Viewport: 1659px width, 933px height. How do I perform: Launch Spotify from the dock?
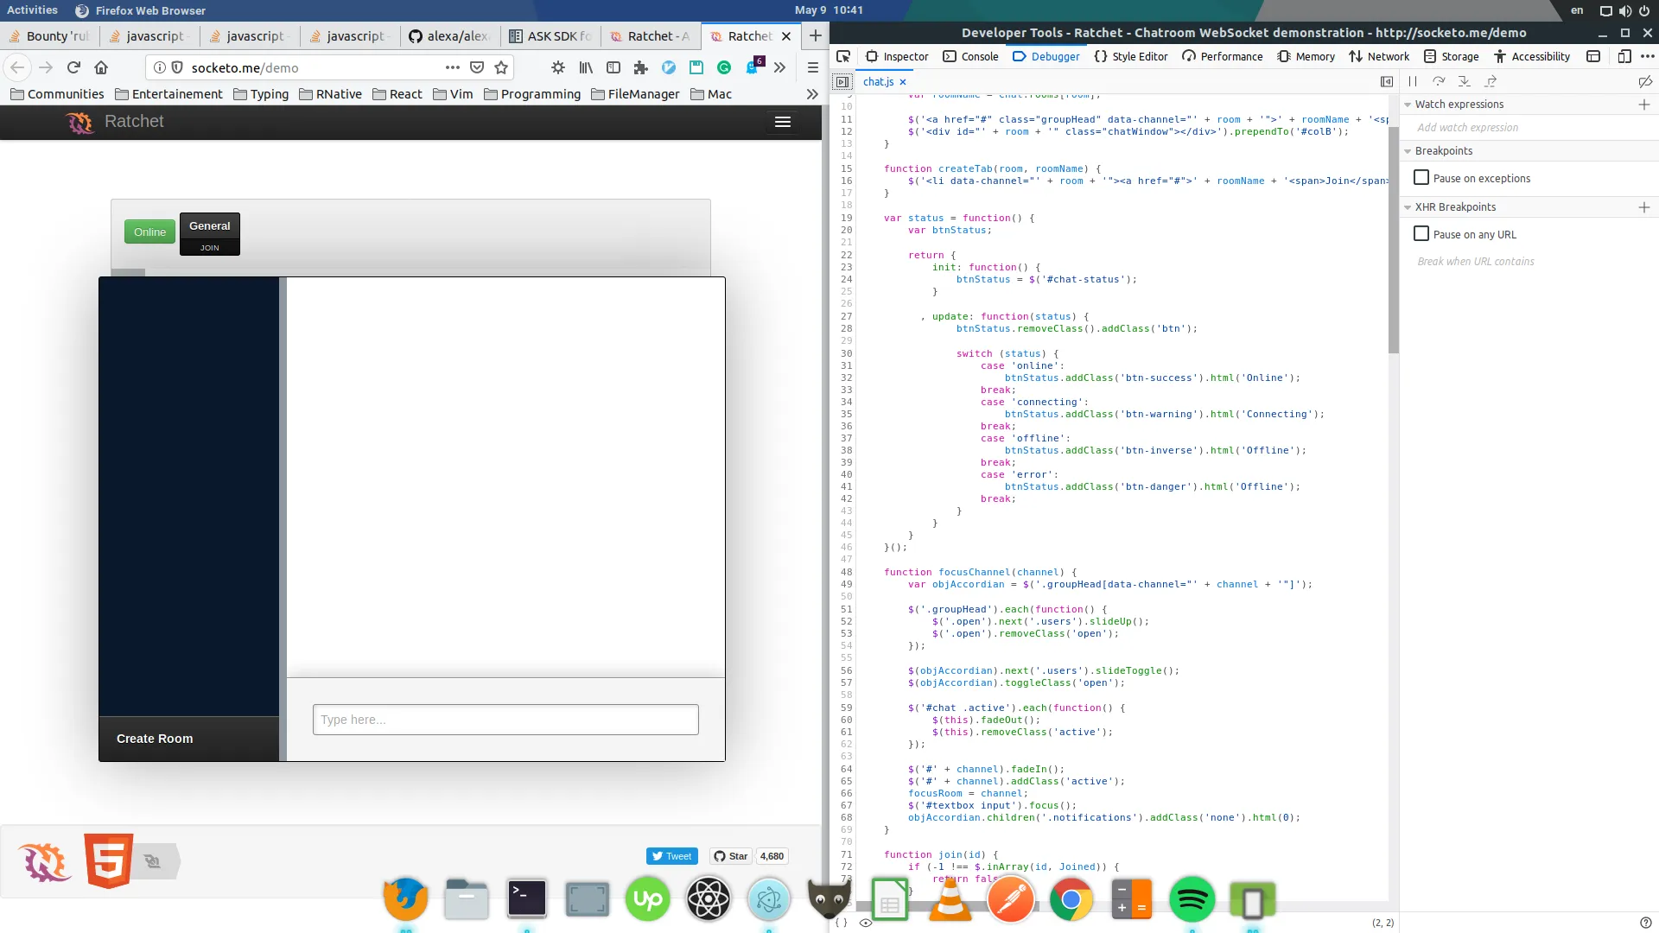point(1192,900)
